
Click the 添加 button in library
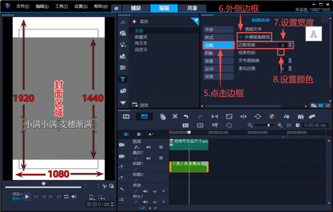(x=140, y=21)
